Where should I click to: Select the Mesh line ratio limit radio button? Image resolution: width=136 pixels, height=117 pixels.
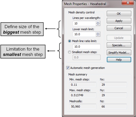point(70,41)
